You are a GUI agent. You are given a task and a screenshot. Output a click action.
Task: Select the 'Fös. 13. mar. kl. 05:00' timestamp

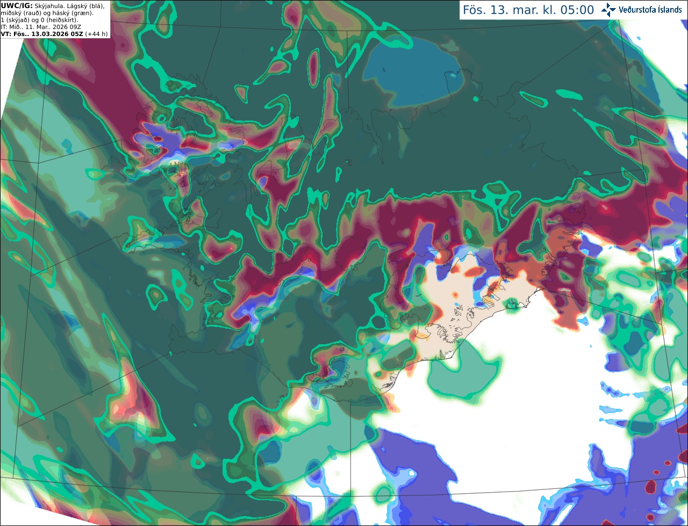(528, 10)
